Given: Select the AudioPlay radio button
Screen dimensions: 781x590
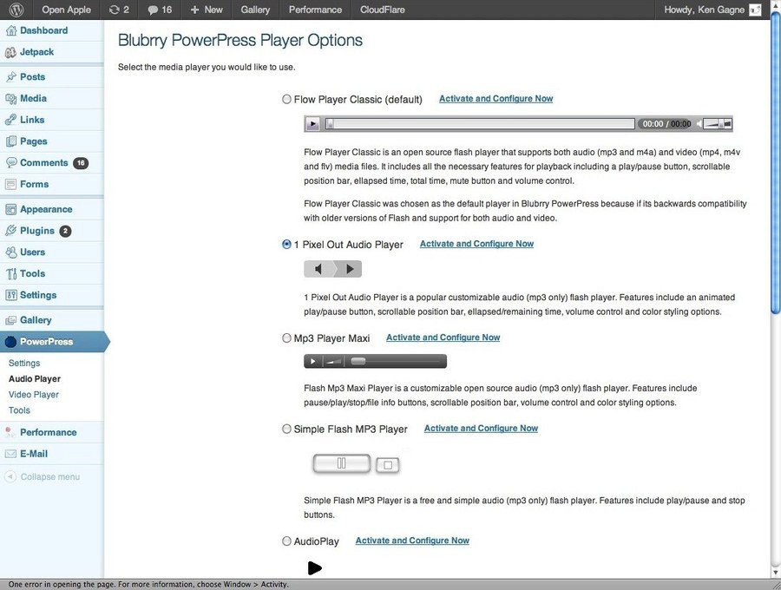Looking at the screenshot, I should [x=287, y=541].
